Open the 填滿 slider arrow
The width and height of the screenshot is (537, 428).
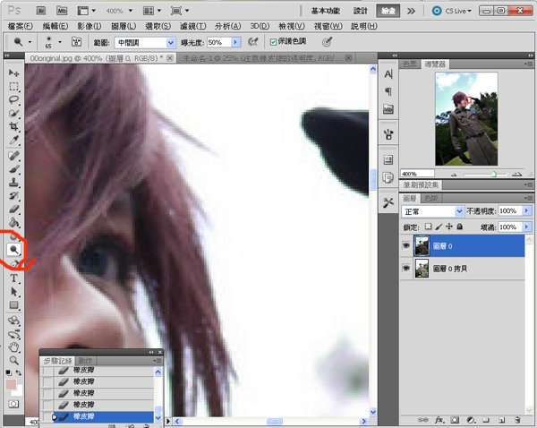(x=526, y=227)
